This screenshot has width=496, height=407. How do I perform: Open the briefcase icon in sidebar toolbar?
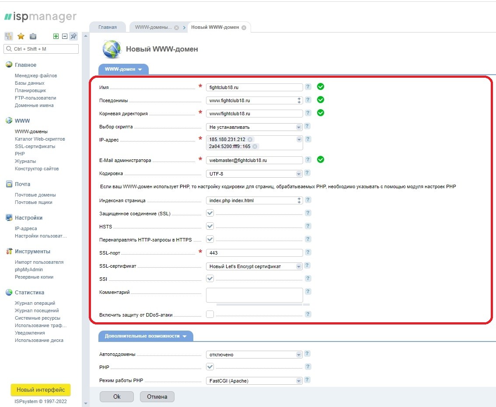pyautogui.click(x=33, y=36)
